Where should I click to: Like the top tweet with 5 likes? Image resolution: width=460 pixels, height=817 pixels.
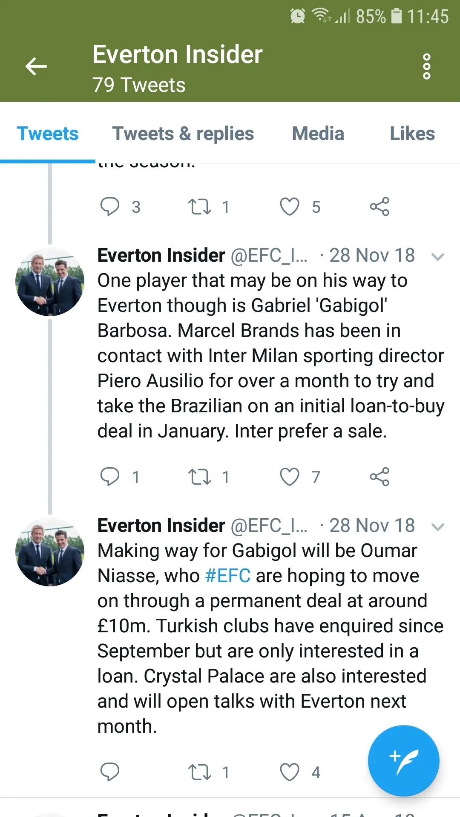coord(290,207)
